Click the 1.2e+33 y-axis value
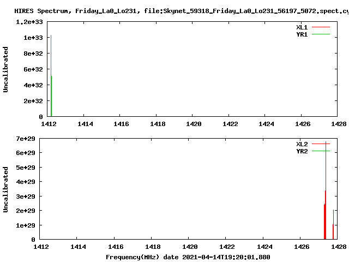This screenshot has width=349, height=262. (x=29, y=22)
